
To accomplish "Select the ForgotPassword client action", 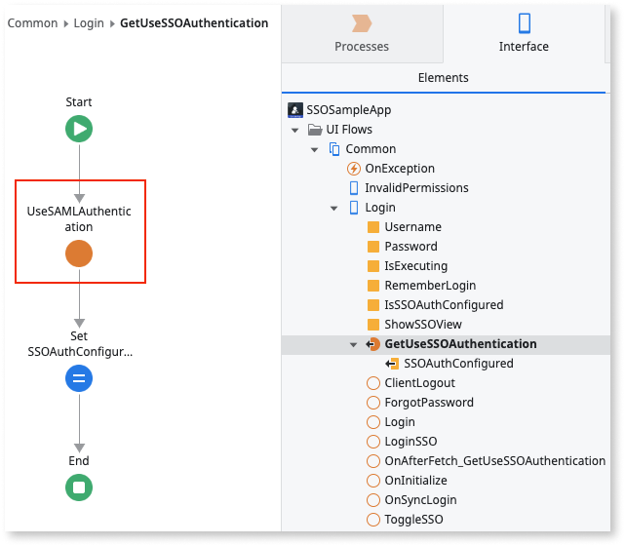I will point(428,403).
